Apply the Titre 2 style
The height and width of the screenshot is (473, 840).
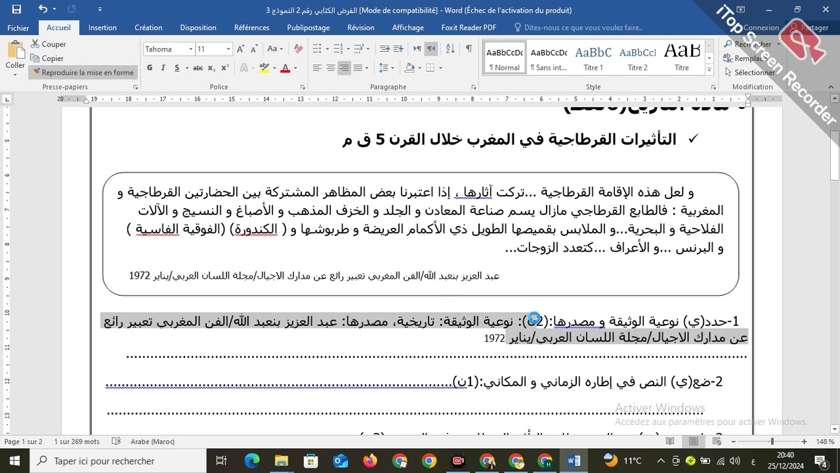pyautogui.click(x=638, y=58)
